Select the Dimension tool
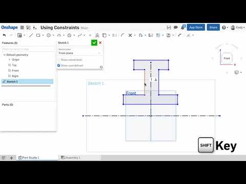246x184 pixels. (179, 35)
